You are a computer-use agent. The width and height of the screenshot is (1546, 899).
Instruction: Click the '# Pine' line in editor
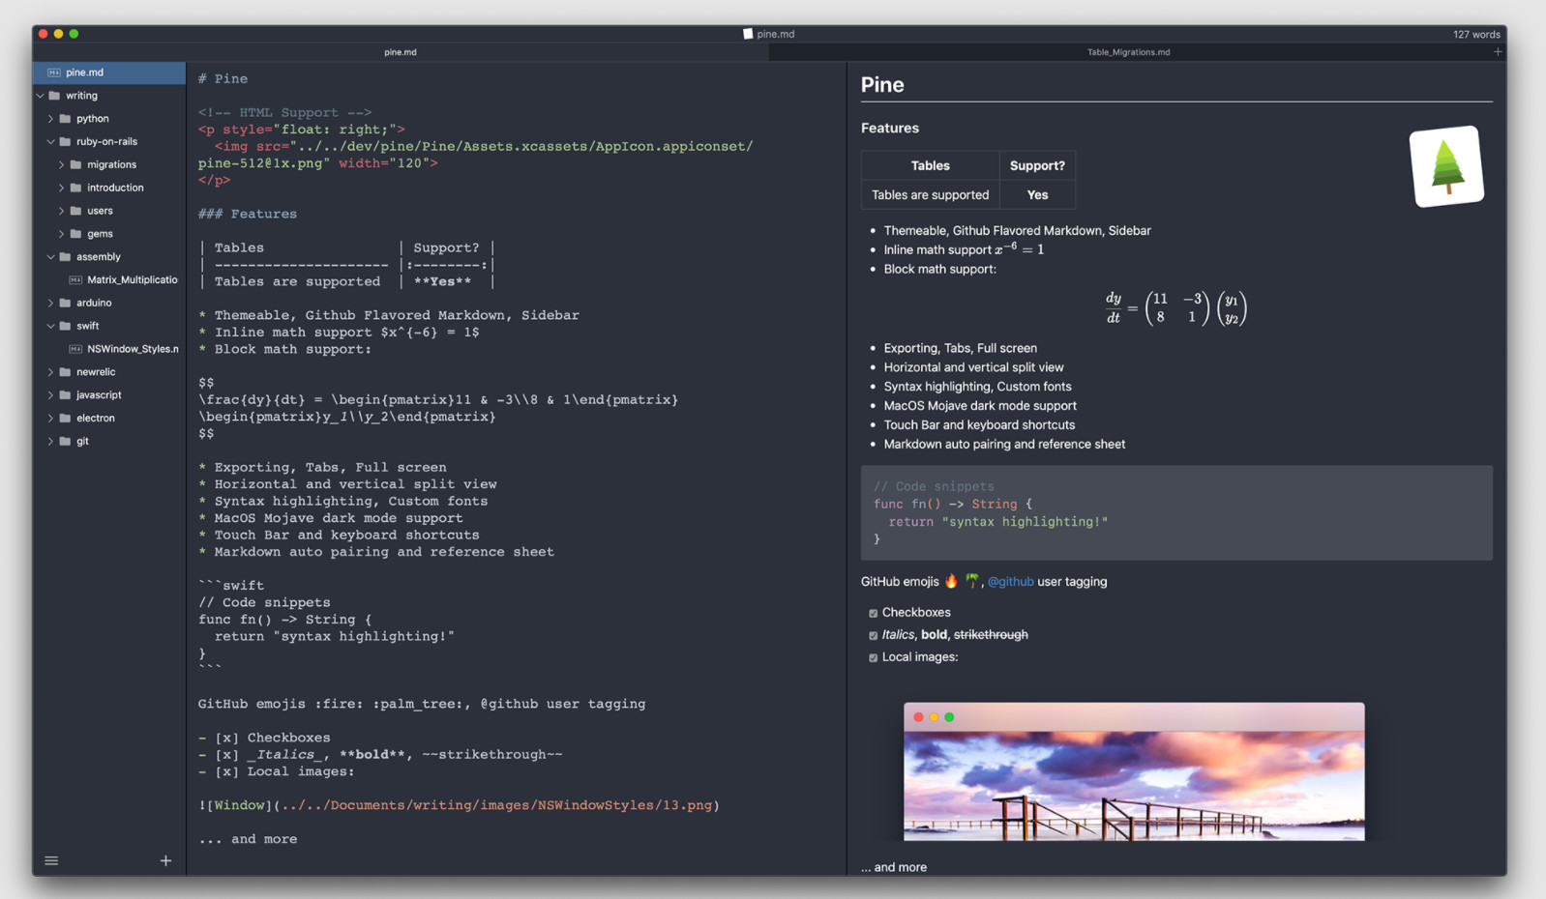pyautogui.click(x=223, y=79)
